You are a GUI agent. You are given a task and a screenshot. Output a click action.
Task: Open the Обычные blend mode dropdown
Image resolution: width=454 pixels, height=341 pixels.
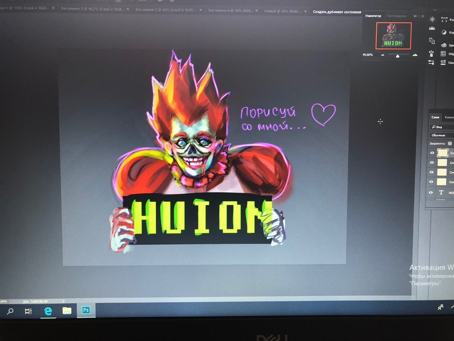441,135
